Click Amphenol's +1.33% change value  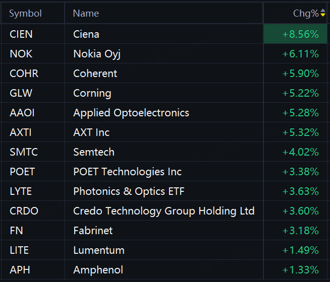(300, 270)
